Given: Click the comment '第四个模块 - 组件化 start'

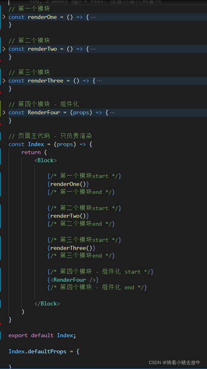Looking at the screenshot, I should [x=100, y=272].
